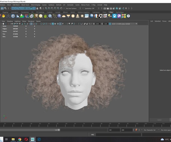Open the Deform menu

click(59, 5)
